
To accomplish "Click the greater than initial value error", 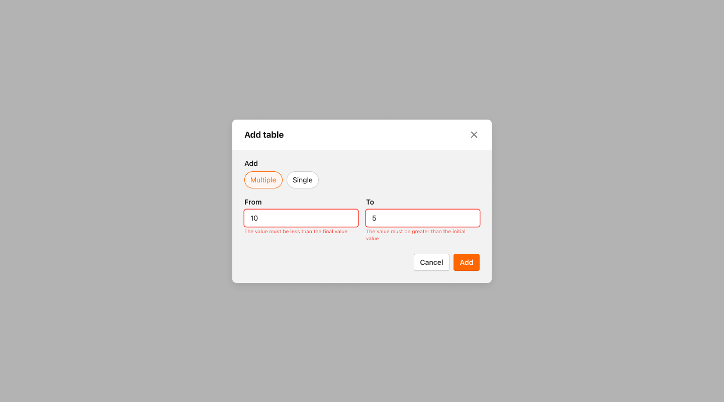I will [416, 235].
